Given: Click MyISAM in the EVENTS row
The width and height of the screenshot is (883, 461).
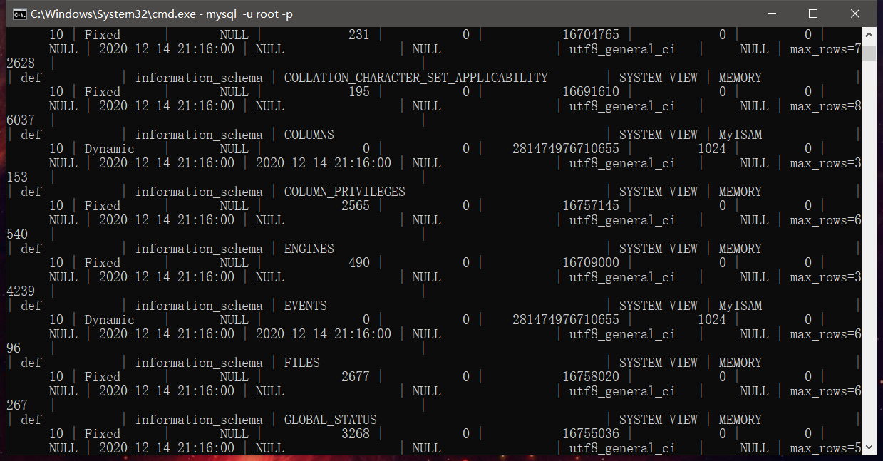Looking at the screenshot, I should point(740,306).
